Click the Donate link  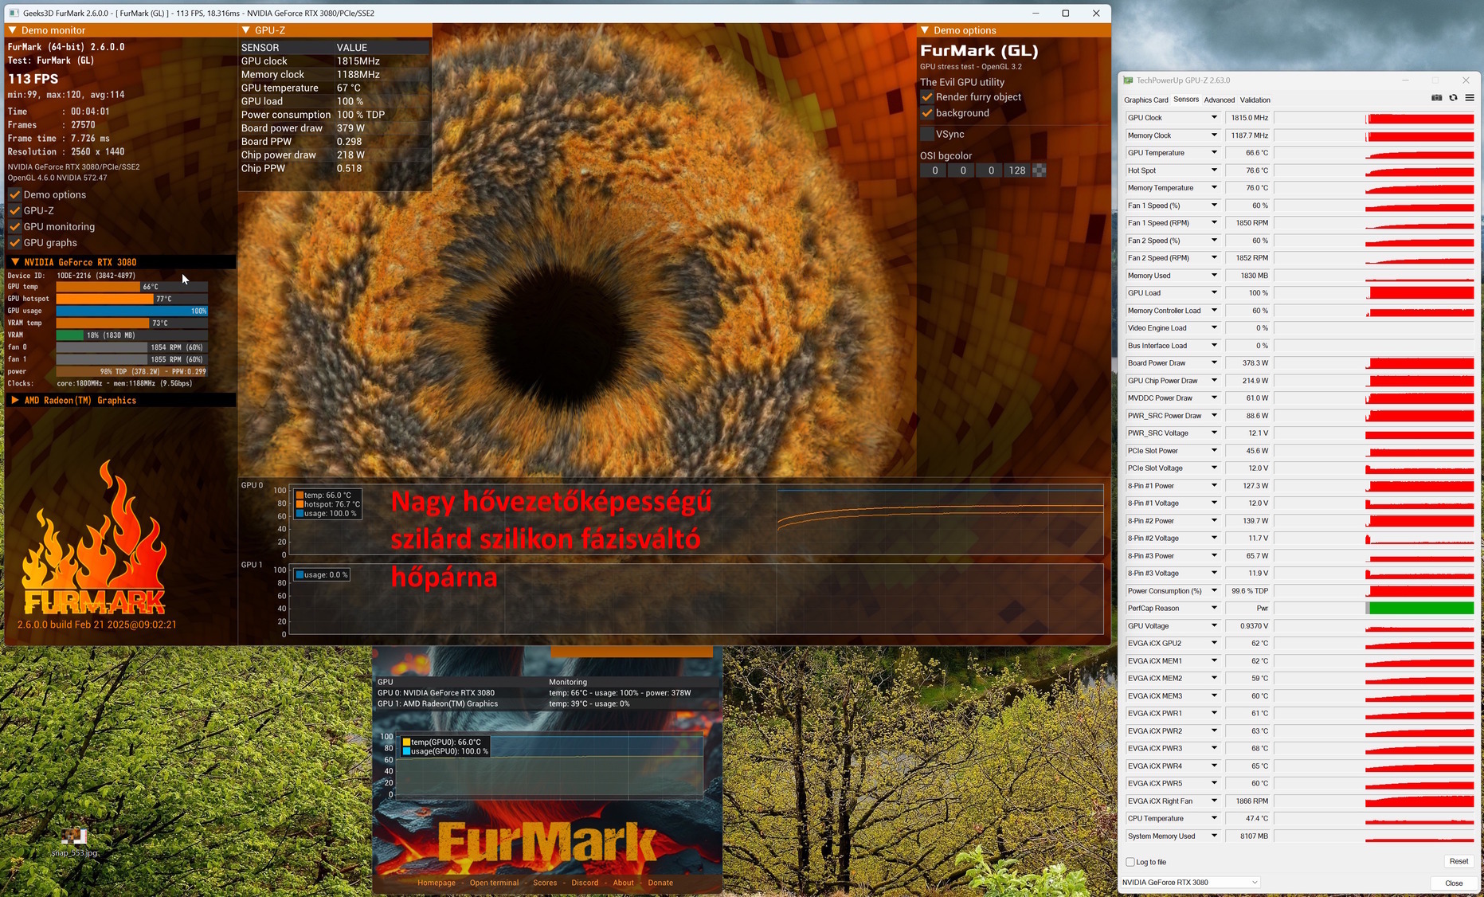pyautogui.click(x=660, y=883)
